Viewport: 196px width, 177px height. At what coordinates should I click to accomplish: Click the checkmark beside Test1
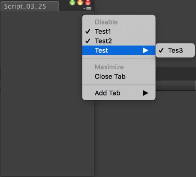88,31
